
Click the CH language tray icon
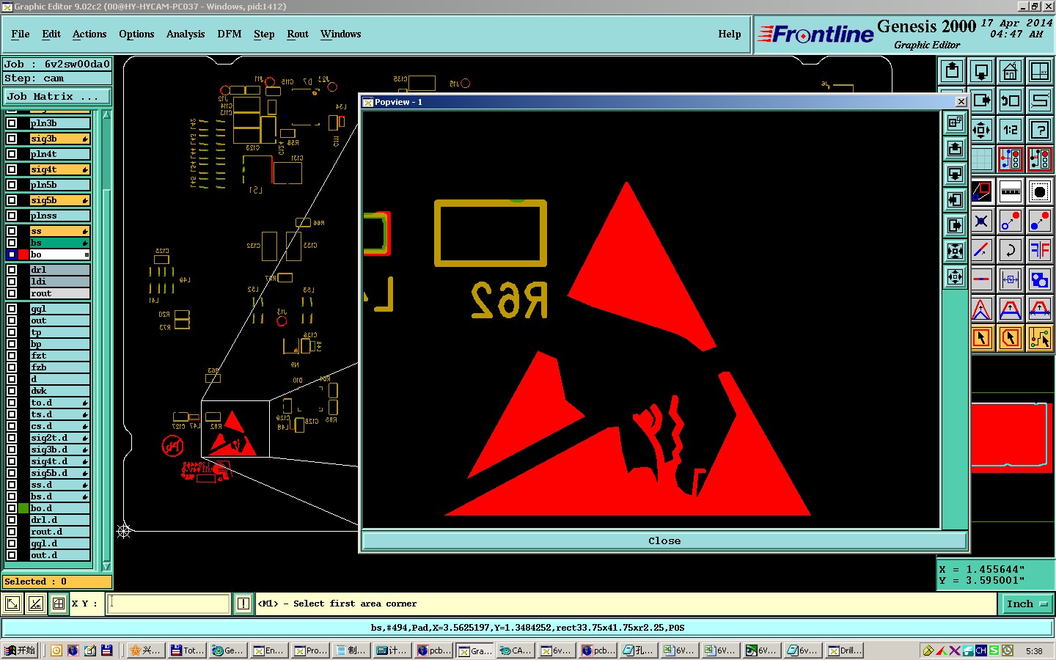(980, 650)
